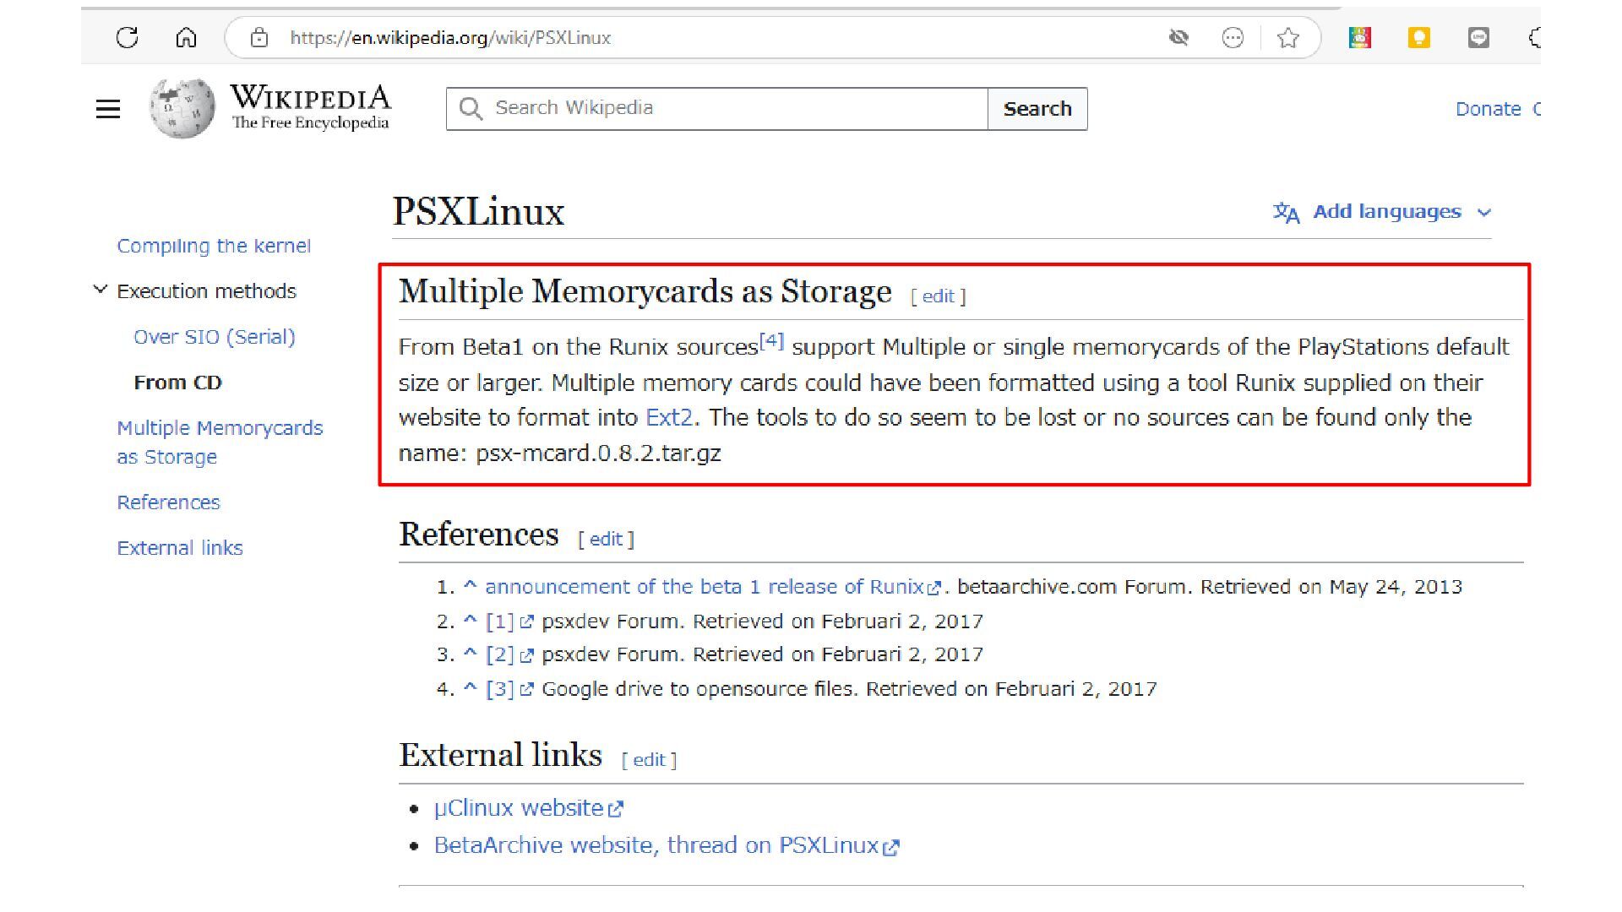Go to Compiling the kernel section

(x=214, y=246)
